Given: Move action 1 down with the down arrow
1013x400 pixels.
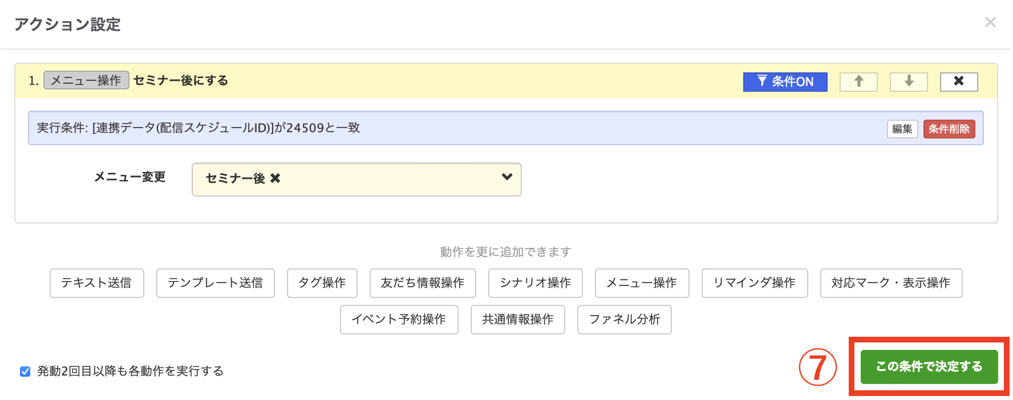Looking at the screenshot, I should coord(908,81).
